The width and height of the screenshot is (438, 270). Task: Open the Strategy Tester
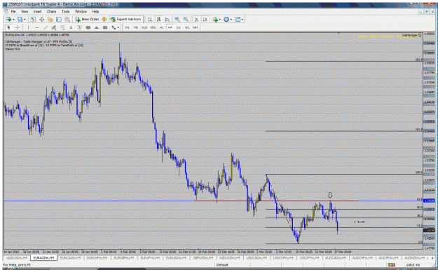click(x=67, y=20)
